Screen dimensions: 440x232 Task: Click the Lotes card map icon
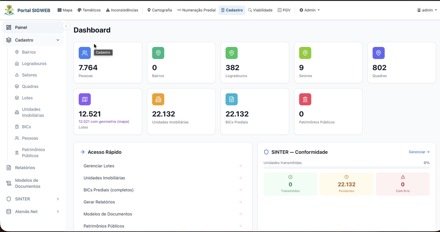click(x=85, y=99)
